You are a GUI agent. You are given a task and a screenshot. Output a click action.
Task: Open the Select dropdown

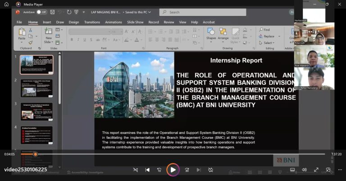(267, 43)
